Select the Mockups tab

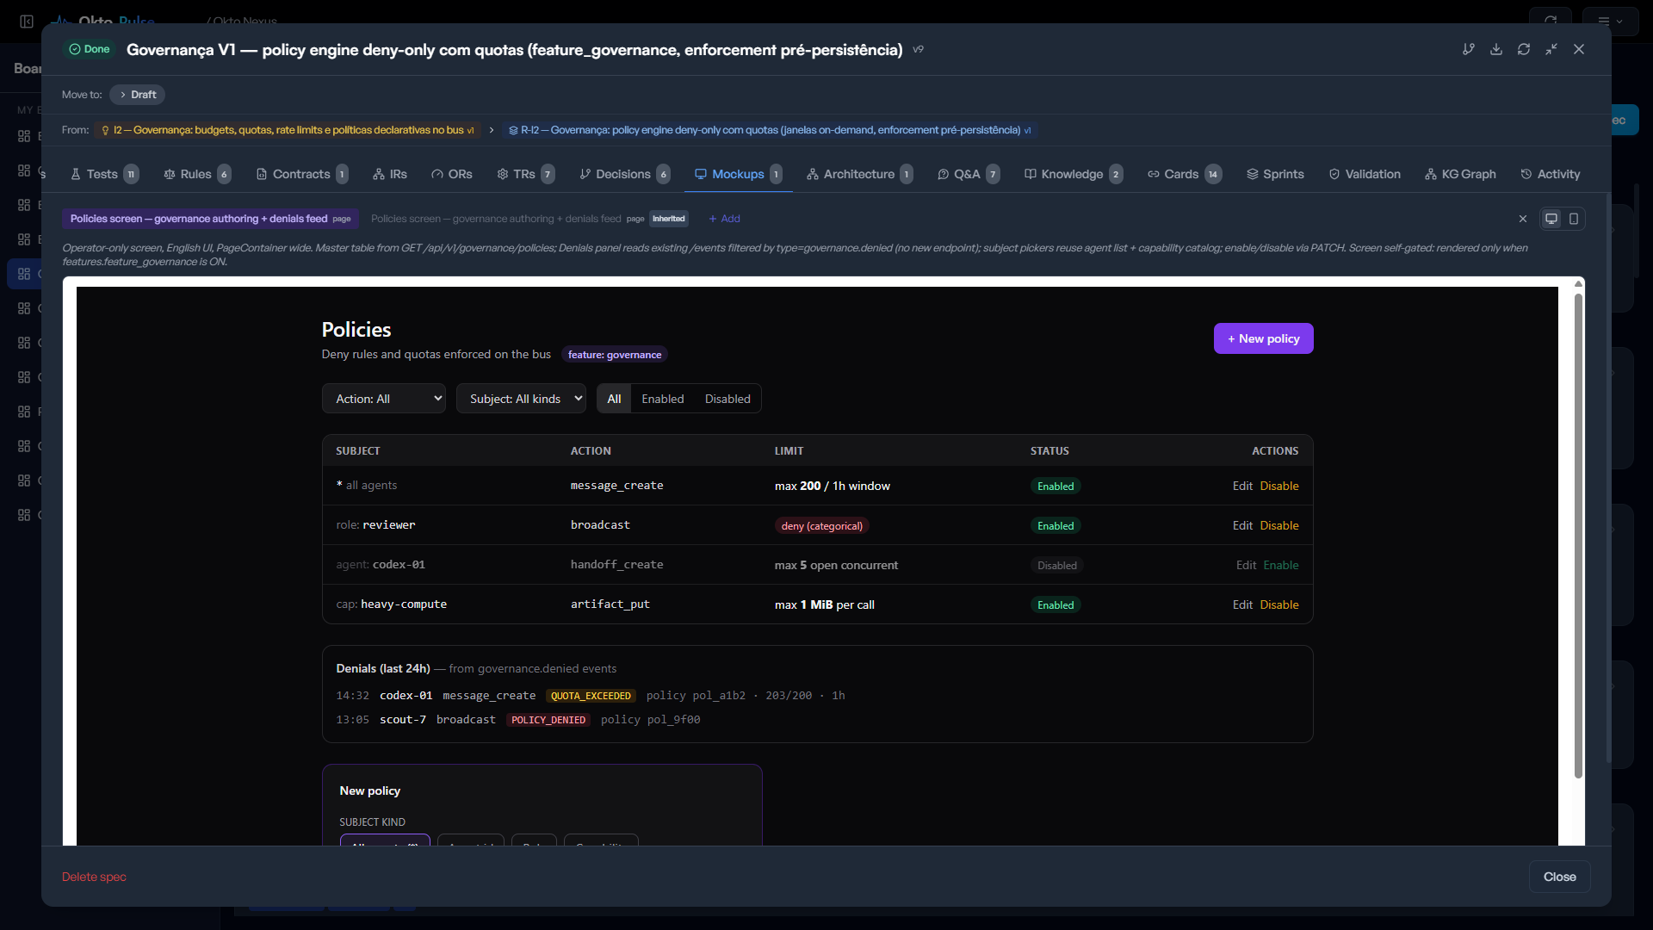pos(738,174)
